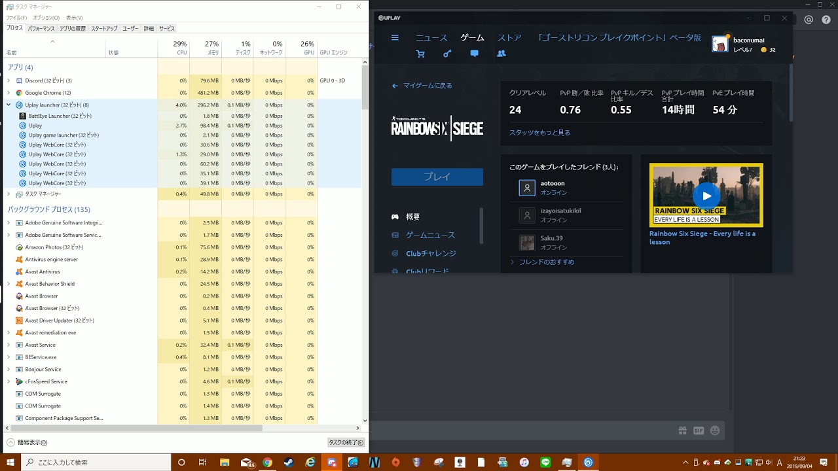Open the ストア tab in Uplay
Screen dimensions: 838x471
tap(509, 38)
